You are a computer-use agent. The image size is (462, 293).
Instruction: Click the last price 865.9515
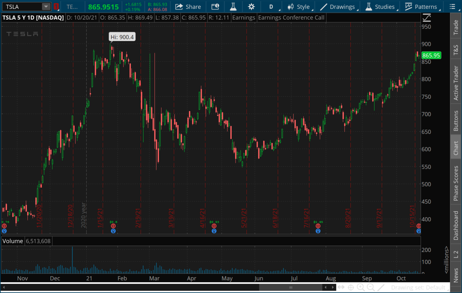click(103, 7)
